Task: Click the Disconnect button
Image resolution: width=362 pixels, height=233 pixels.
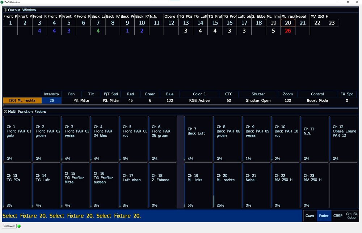Action: [9, 226]
